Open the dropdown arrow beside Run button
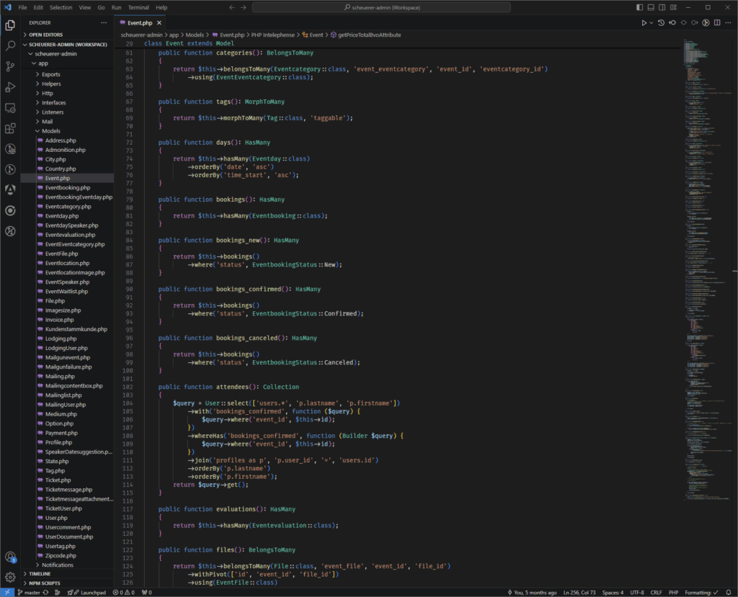The width and height of the screenshot is (738, 597). pyautogui.click(x=652, y=23)
